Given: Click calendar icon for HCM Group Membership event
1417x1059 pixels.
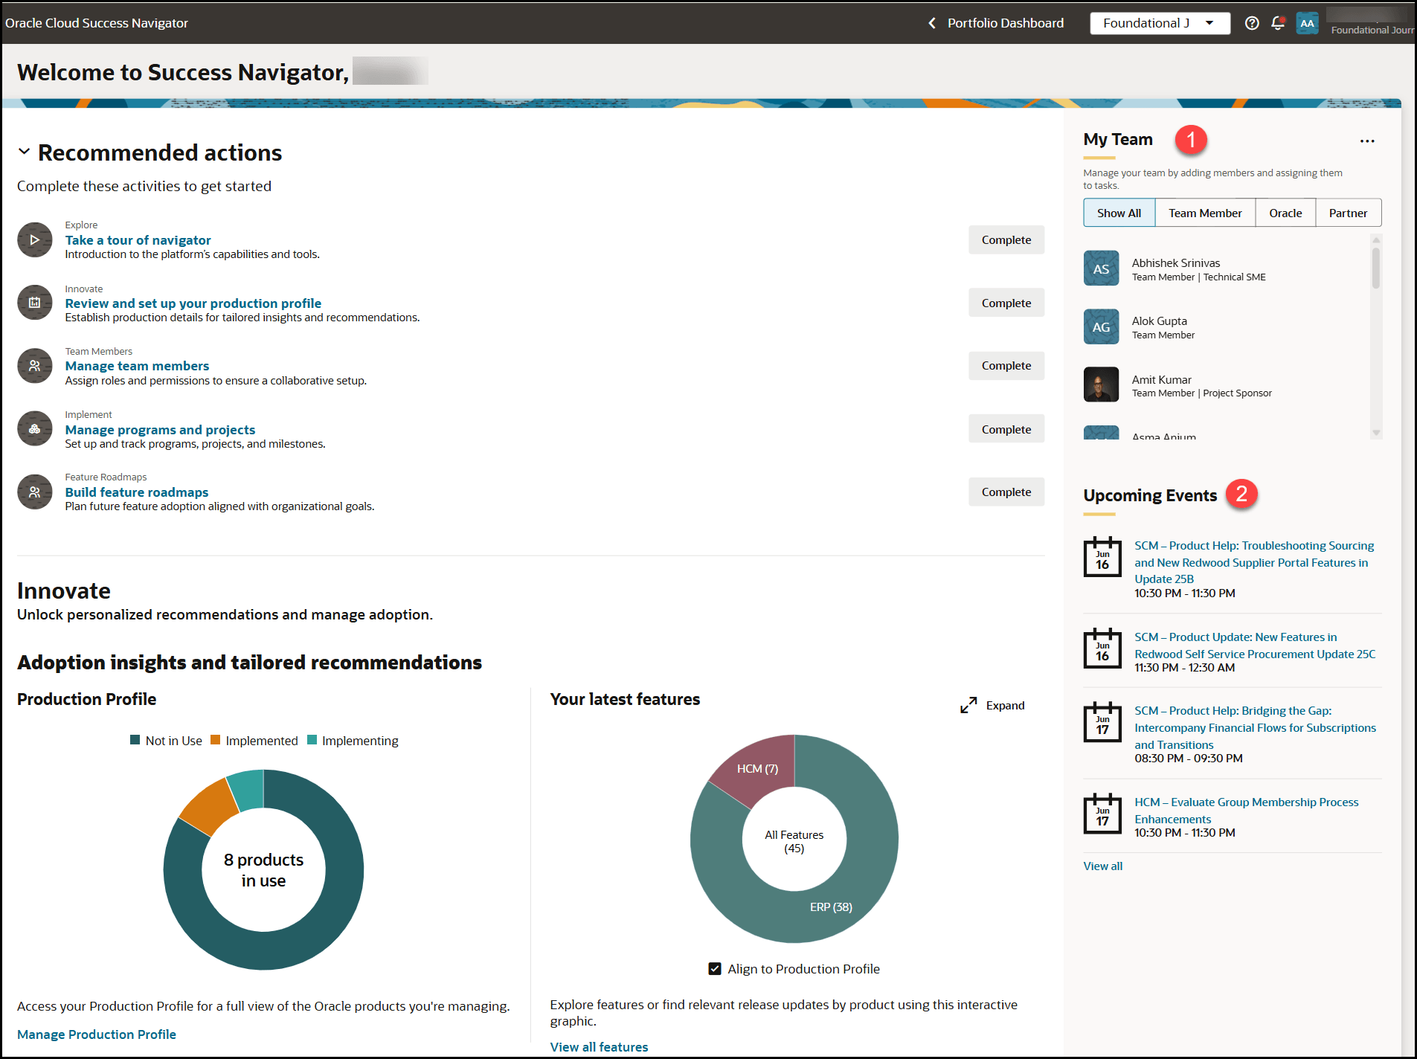Looking at the screenshot, I should (1102, 814).
